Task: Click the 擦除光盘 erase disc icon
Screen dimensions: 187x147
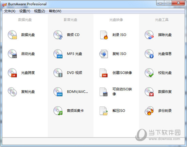Action: coord(149,35)
